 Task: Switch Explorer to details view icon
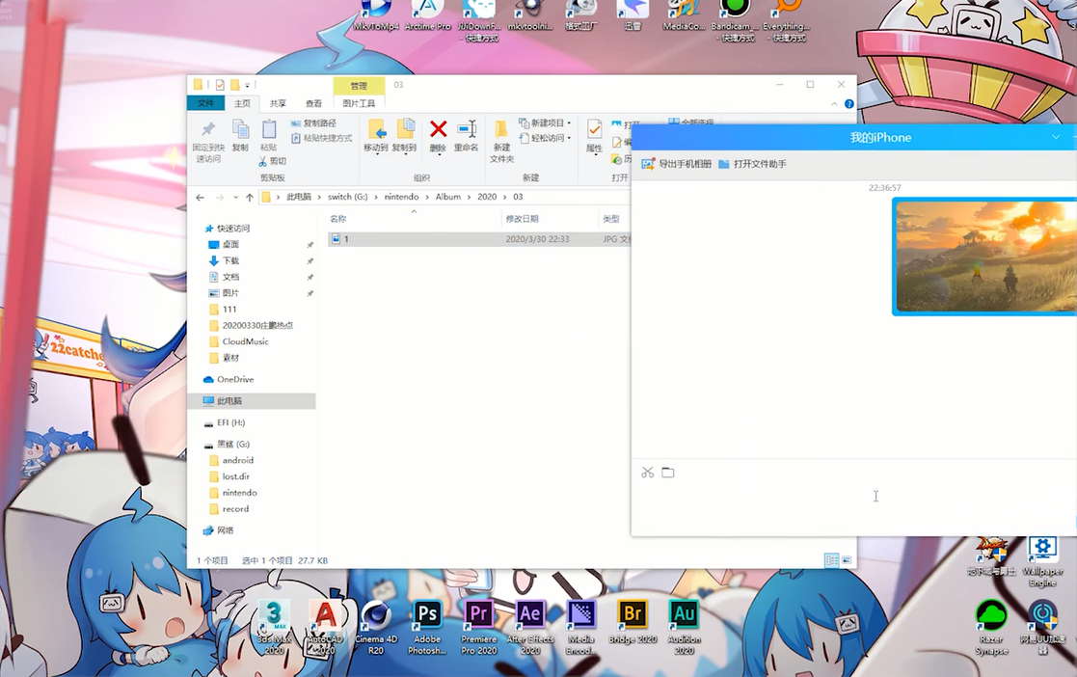click(832, 561)
